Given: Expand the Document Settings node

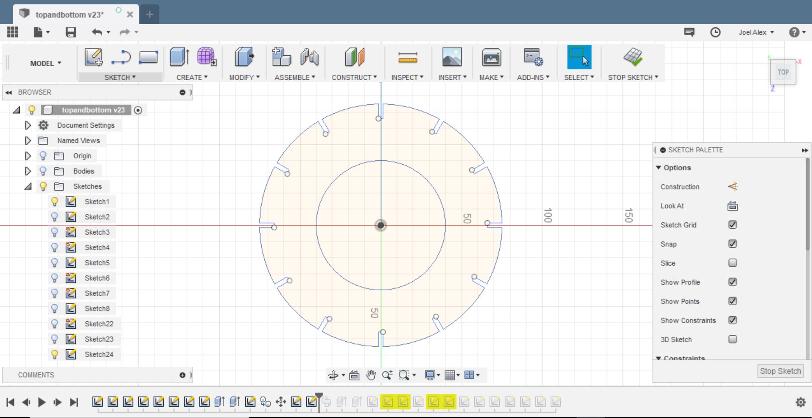Looking at the screenshot, I should (28, 125).
